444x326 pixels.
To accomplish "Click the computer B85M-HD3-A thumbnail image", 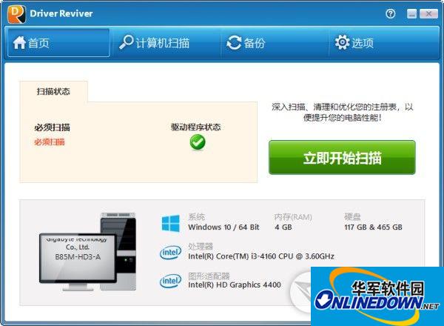I will point(87,252).
